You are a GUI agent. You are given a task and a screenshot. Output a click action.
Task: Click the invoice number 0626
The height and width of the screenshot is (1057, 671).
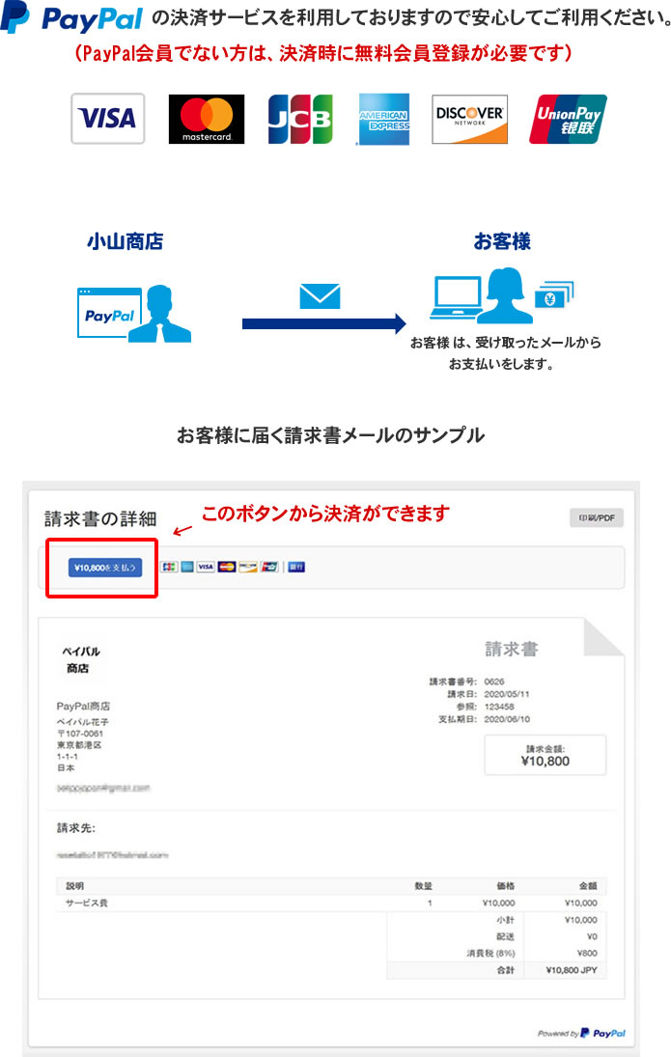[494, 681]
